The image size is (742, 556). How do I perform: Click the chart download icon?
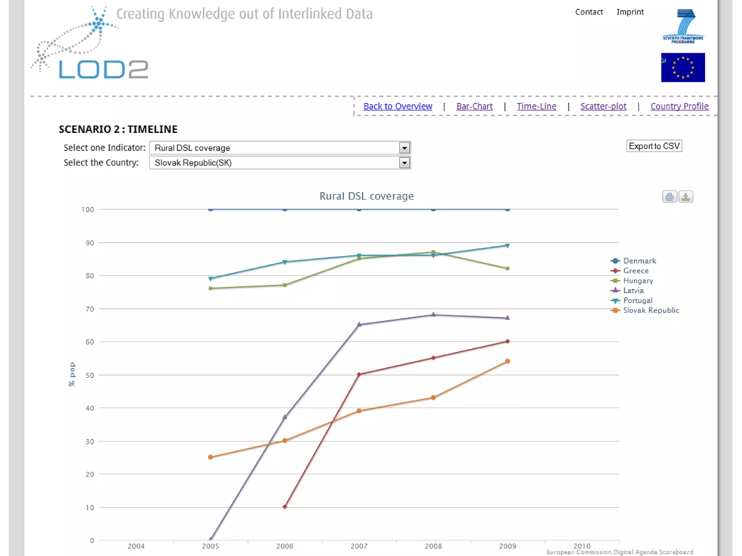point(685,197)
